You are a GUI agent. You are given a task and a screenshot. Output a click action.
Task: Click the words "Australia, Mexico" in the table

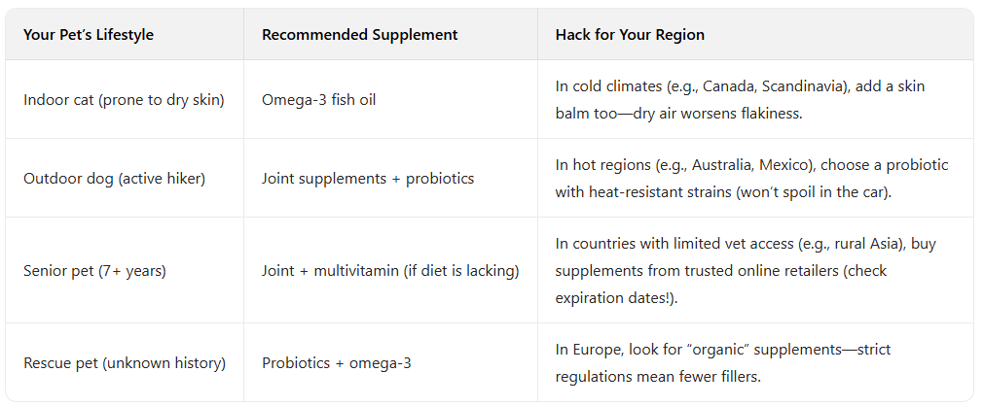(x=765, y=165)
